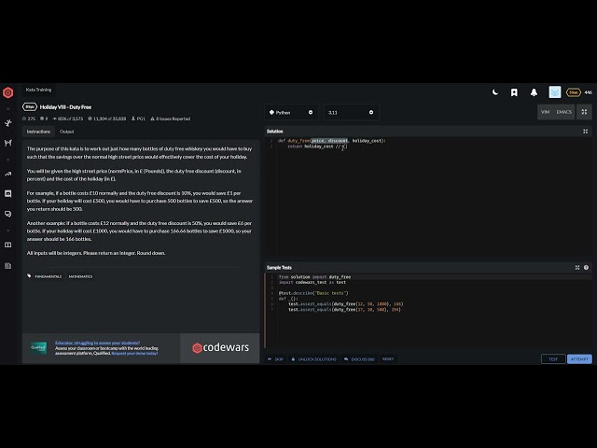The width and height of the screenshot is (597, 448).
Task: Open the 3.11 version dropdown
Action: click(351, 112)
